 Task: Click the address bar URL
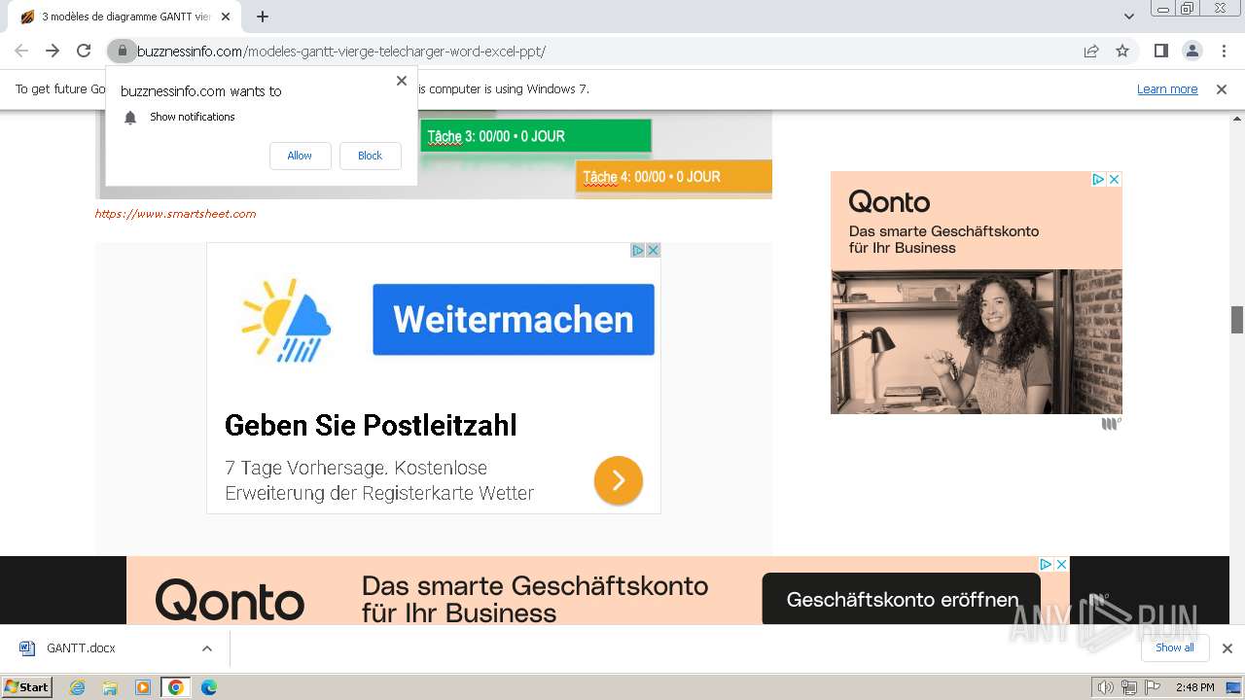coord(340,51)
